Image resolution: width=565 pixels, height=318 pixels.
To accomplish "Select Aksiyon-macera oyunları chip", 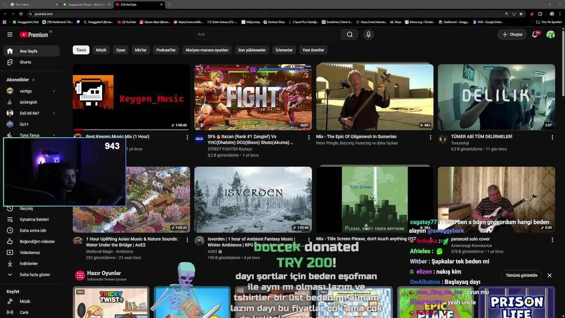I will (x=207, y=50).
